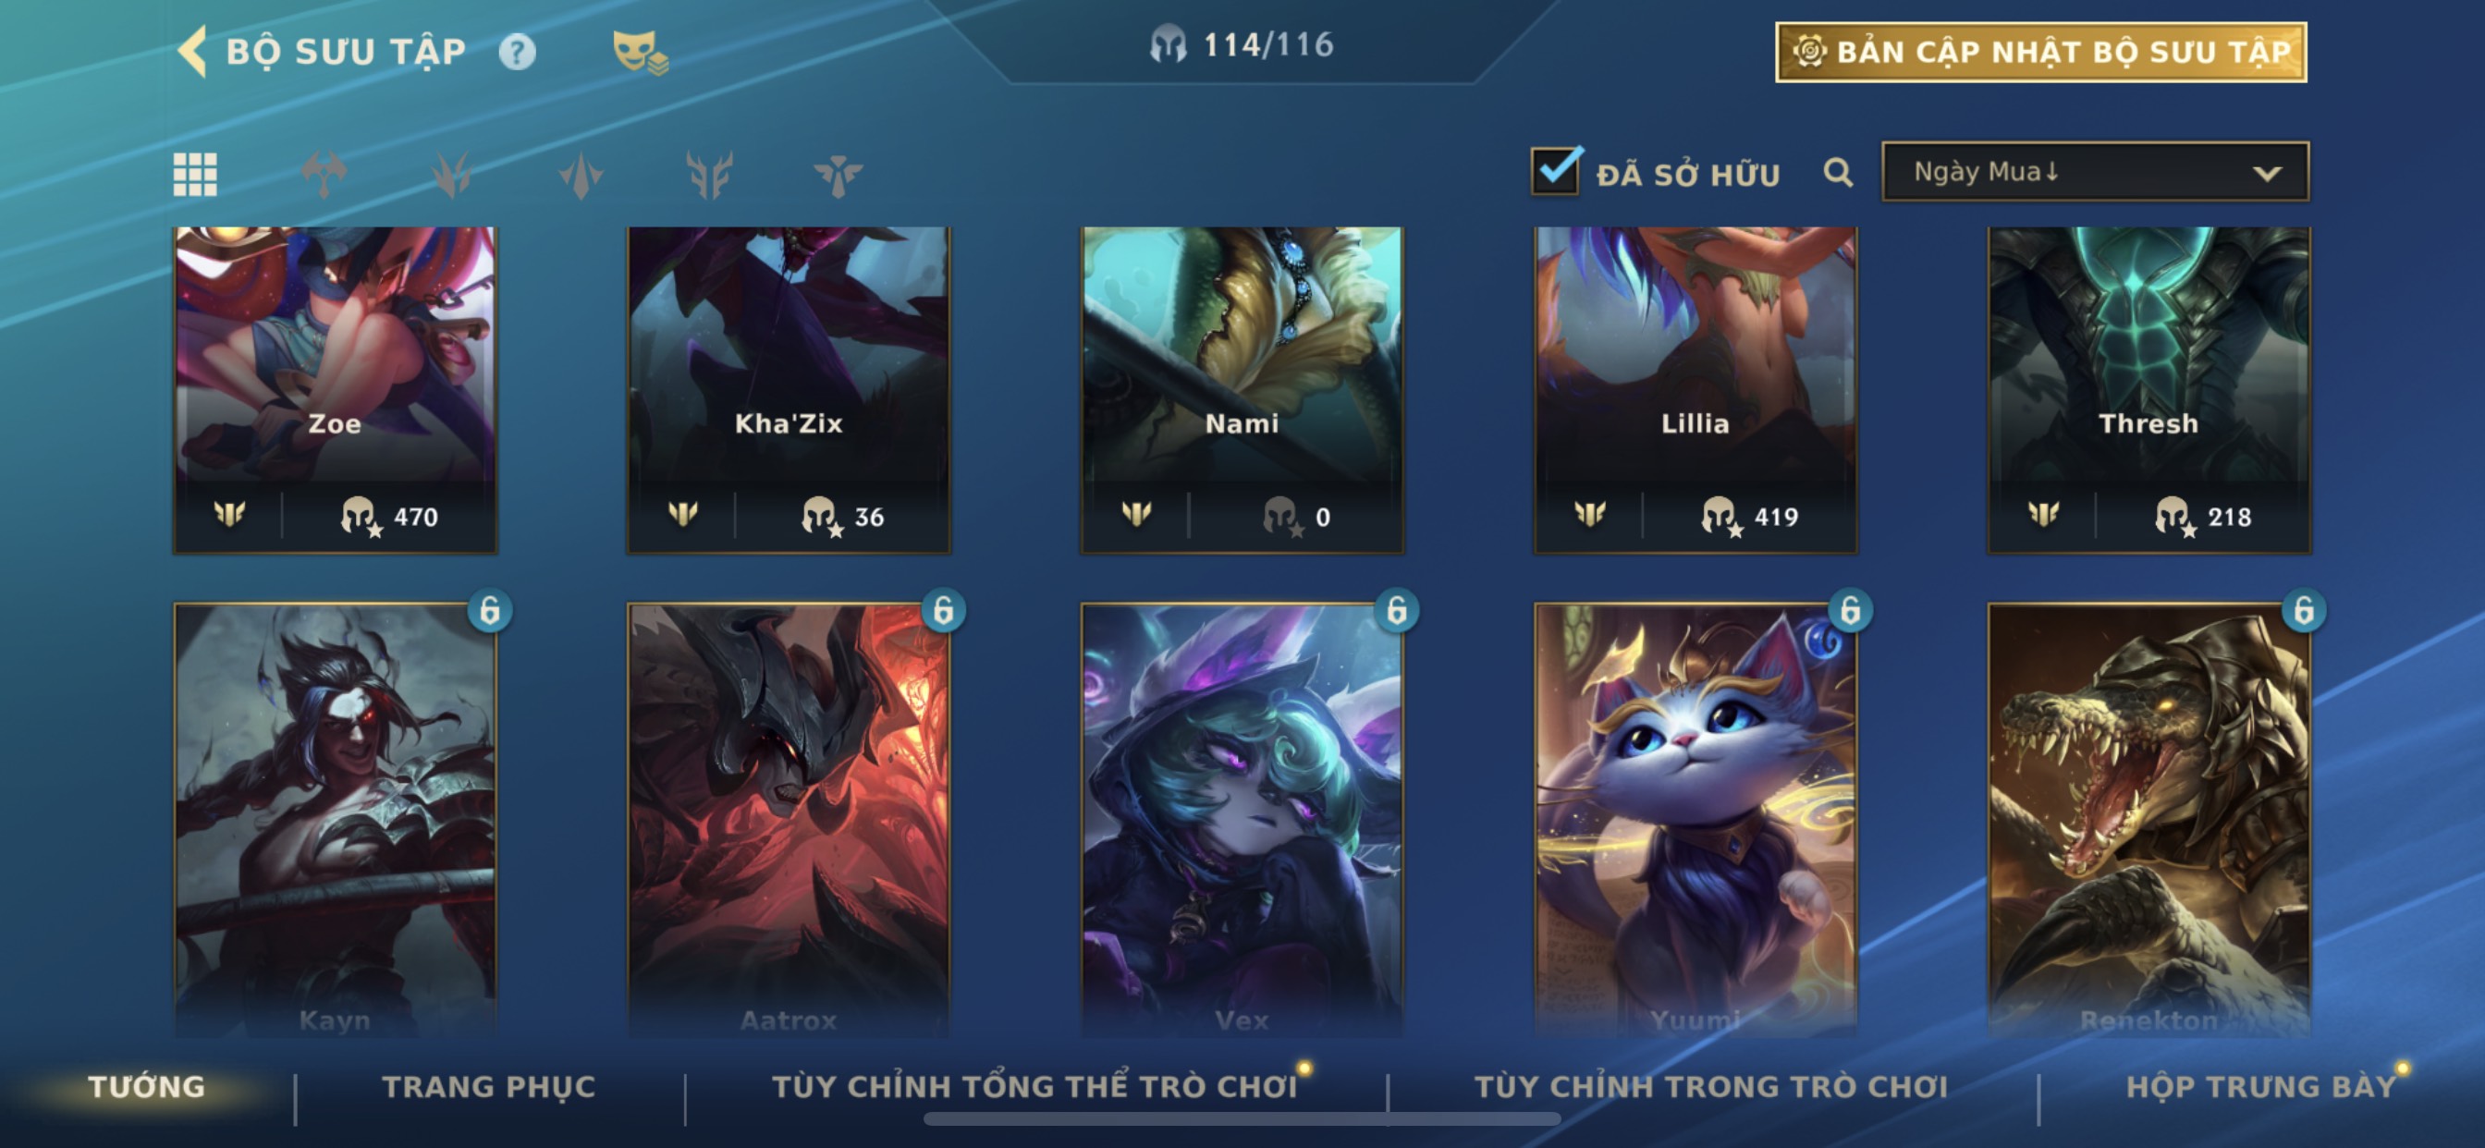Expand the sort list using the chevron arrow

click(x=2266, y=174)
